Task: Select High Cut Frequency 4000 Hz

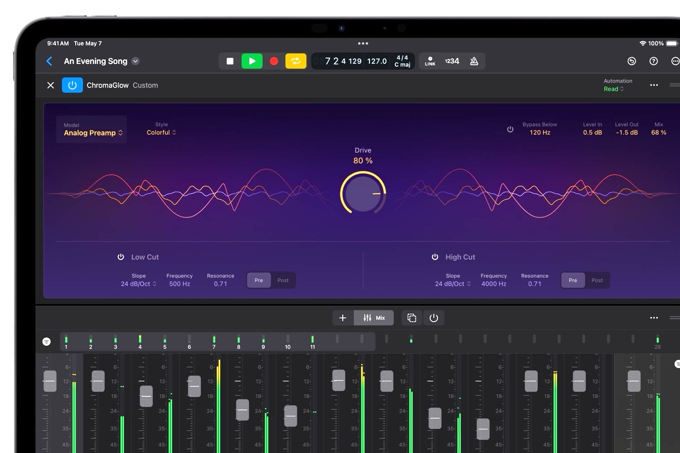Action: [494, 284]
